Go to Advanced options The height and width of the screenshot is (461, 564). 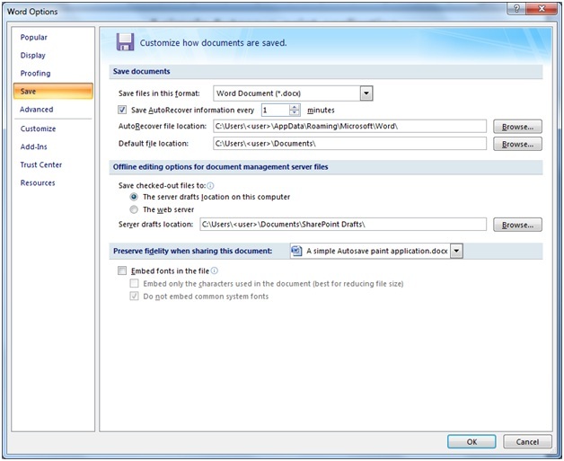tap(37, 110)
